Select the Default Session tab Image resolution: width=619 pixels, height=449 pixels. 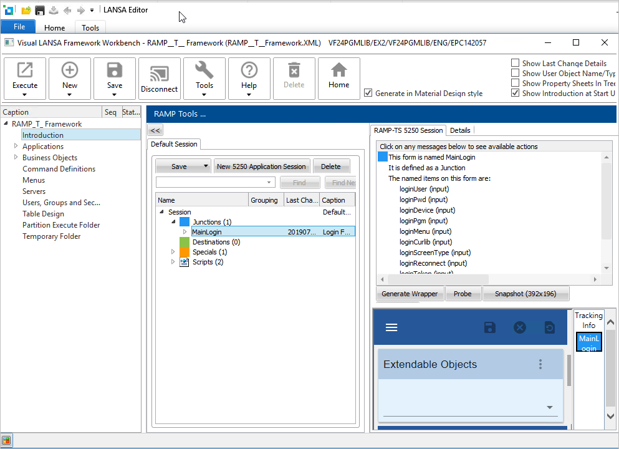pyautogui.click(x=174, y=144)
